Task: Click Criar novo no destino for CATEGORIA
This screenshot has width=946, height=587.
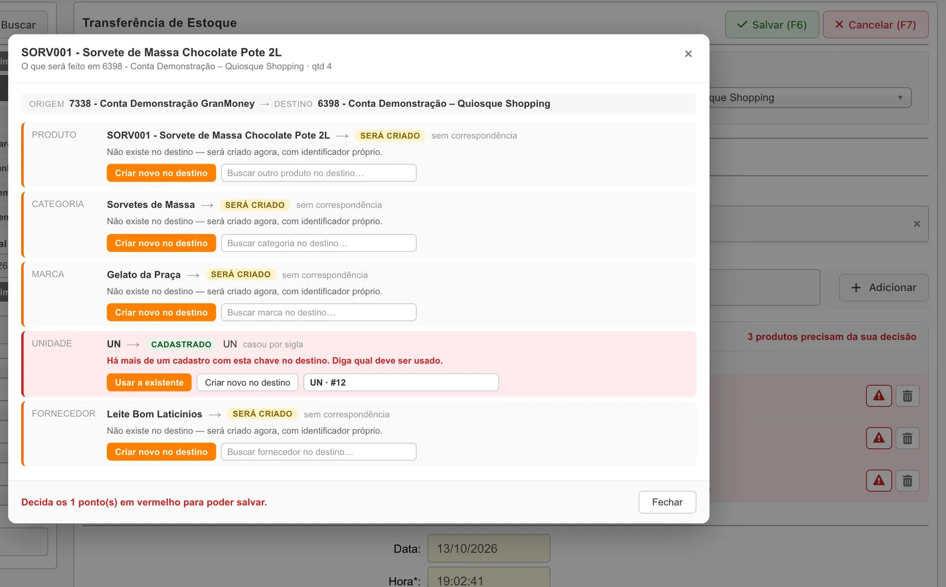Action: (x=161, y=243)
